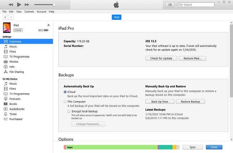Open Music under Settings
The image size is (233, 153).
13,46
